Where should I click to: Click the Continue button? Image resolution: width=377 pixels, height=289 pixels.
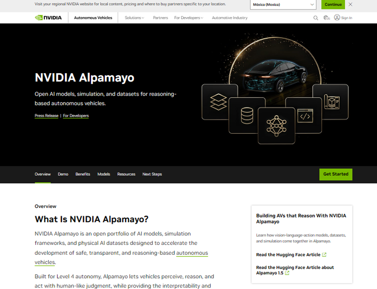tap(333, 5)
